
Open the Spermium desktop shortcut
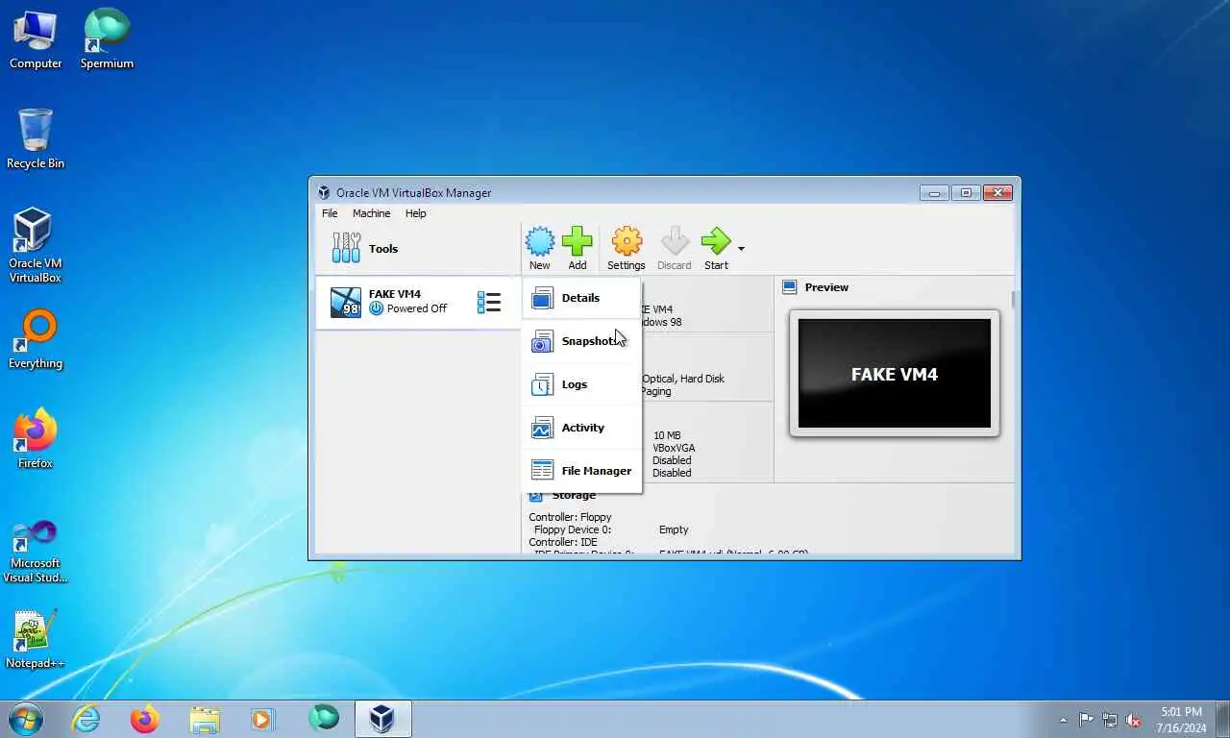point(107,40)
